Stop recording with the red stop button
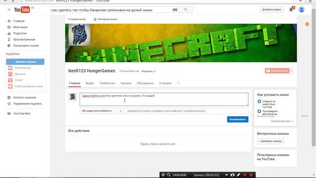This screenshot has height=178, width=316. [251, 175]
